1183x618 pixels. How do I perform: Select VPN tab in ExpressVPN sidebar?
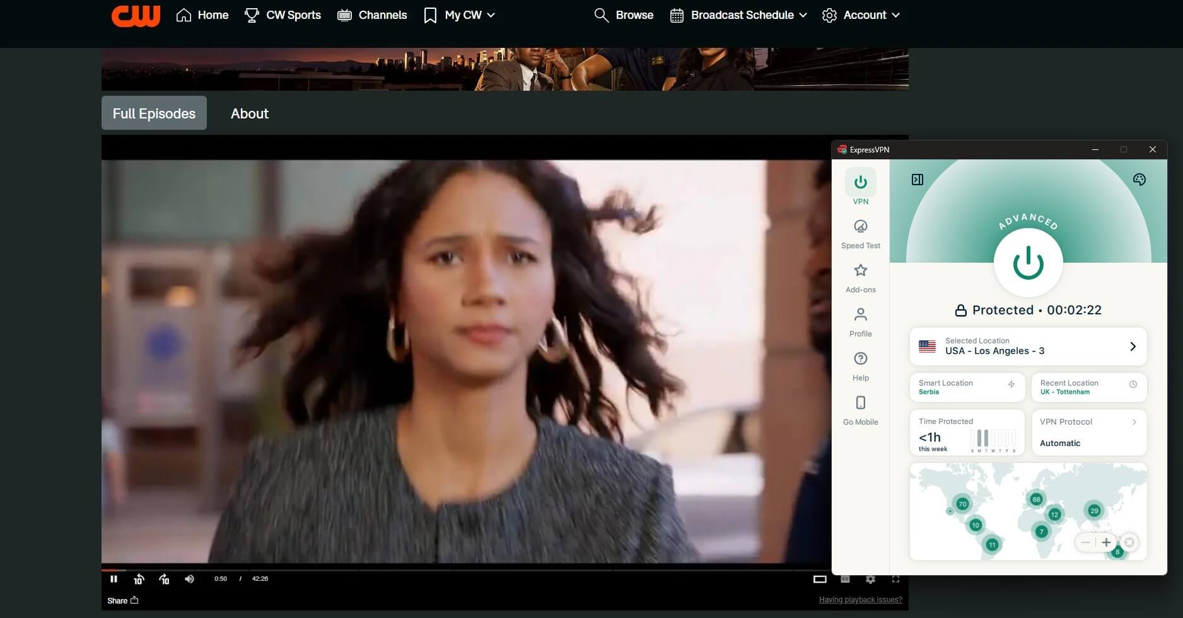pyautogui.click(x=861, y=188)
